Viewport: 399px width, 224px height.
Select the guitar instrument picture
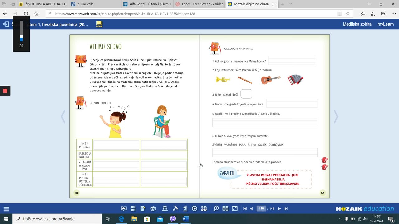[x=270, y=80]
